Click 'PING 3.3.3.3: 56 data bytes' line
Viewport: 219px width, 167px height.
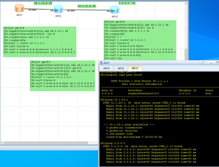click(x=143, y=146)
